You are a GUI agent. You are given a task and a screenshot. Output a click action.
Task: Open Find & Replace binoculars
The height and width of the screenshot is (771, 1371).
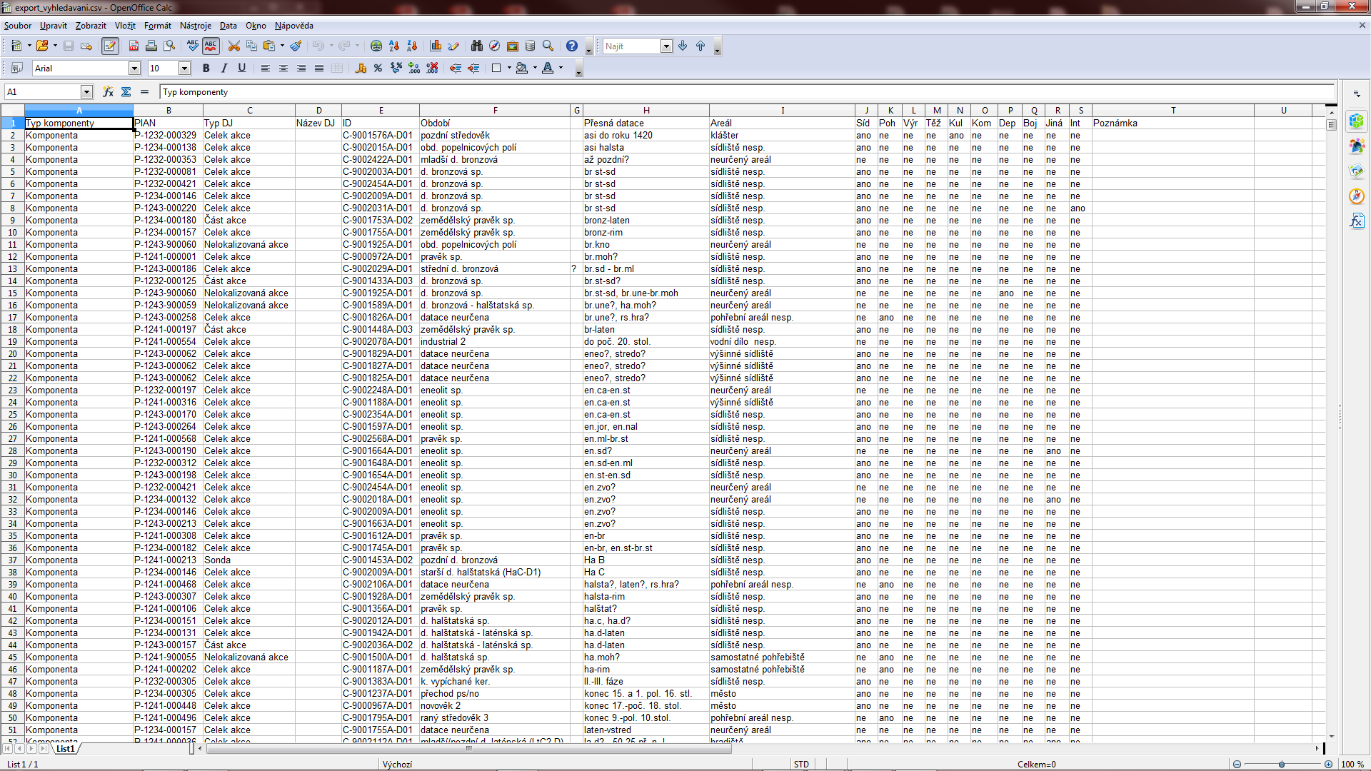pyautogui.click(x=477, y=46)
